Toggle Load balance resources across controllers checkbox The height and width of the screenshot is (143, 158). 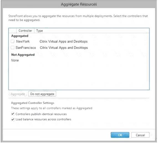click(13, 119)
